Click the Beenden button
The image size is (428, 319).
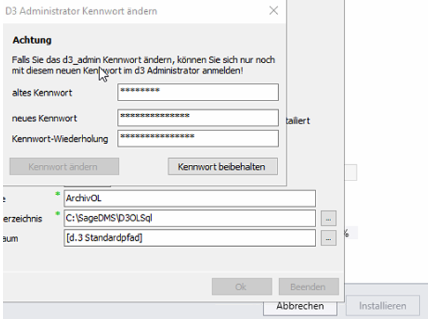tap(307, 287)
